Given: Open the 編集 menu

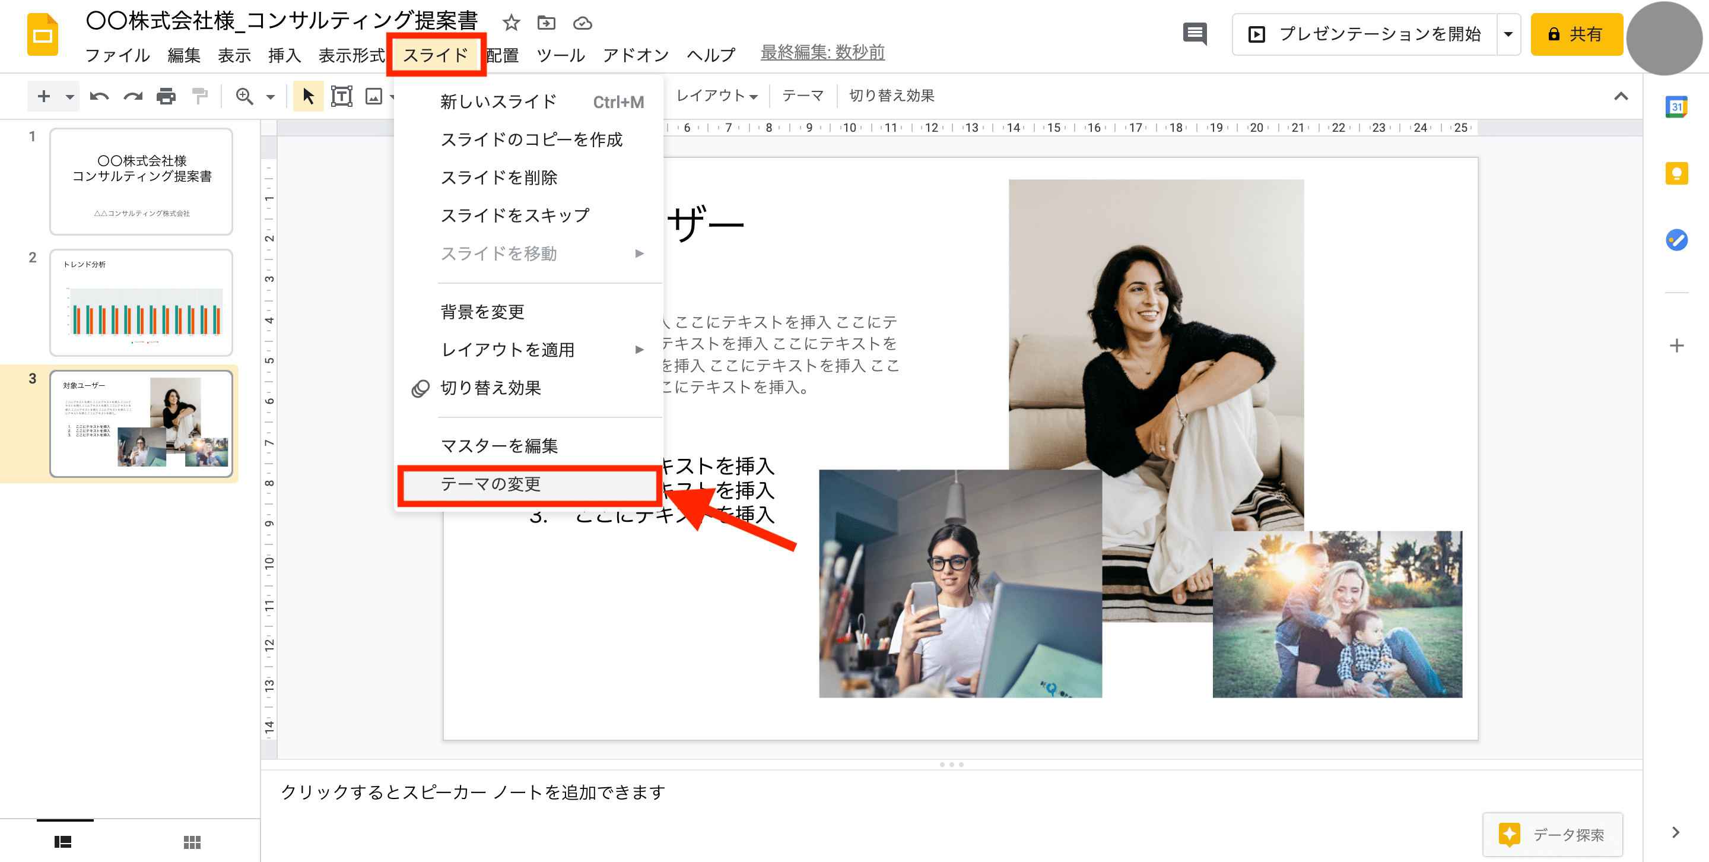Looking at the screenshot, I should click(184, 55).
